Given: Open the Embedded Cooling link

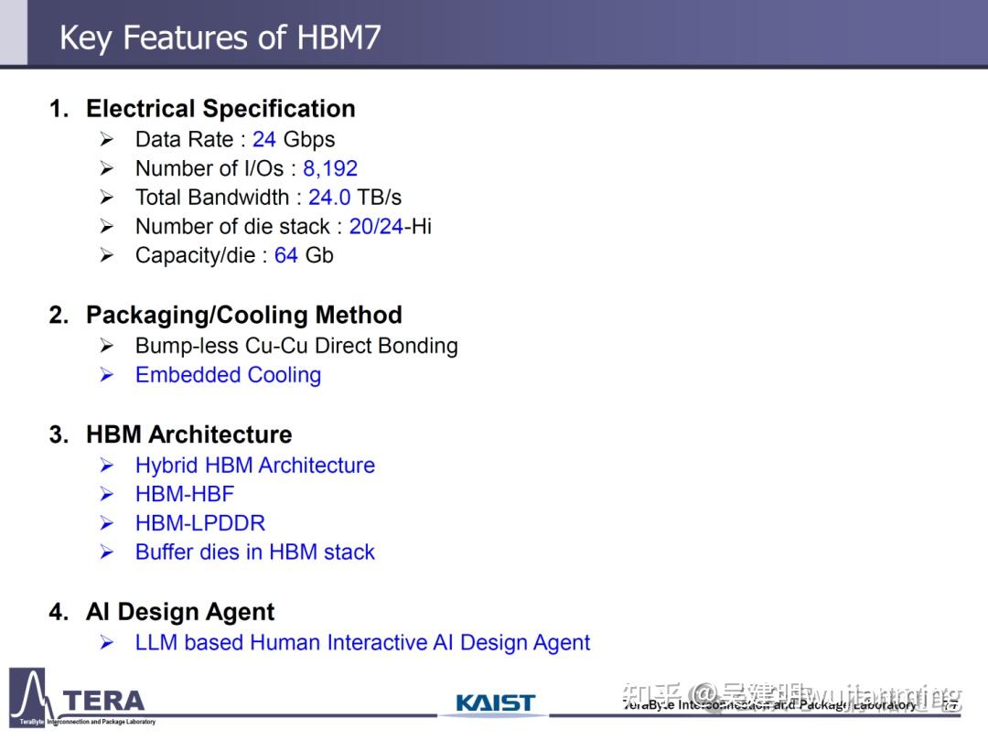Looking at the screenshot, I should tap(228, 375).
